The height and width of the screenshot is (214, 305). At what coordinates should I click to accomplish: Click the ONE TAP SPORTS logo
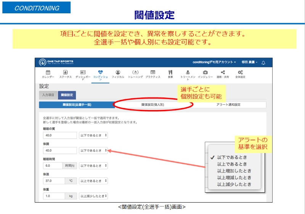[x=57, y=62]
